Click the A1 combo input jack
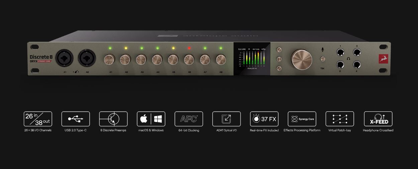The width and height of the screenshot is (418, 169). (63, 59)
